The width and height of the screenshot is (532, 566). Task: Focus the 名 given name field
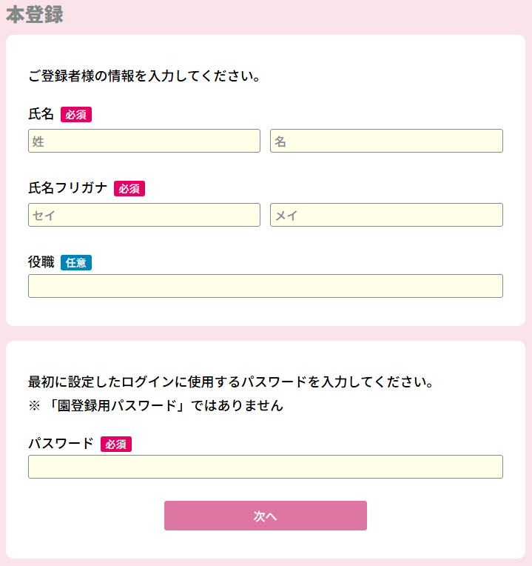pyautogui.click(x=386, y=141)
